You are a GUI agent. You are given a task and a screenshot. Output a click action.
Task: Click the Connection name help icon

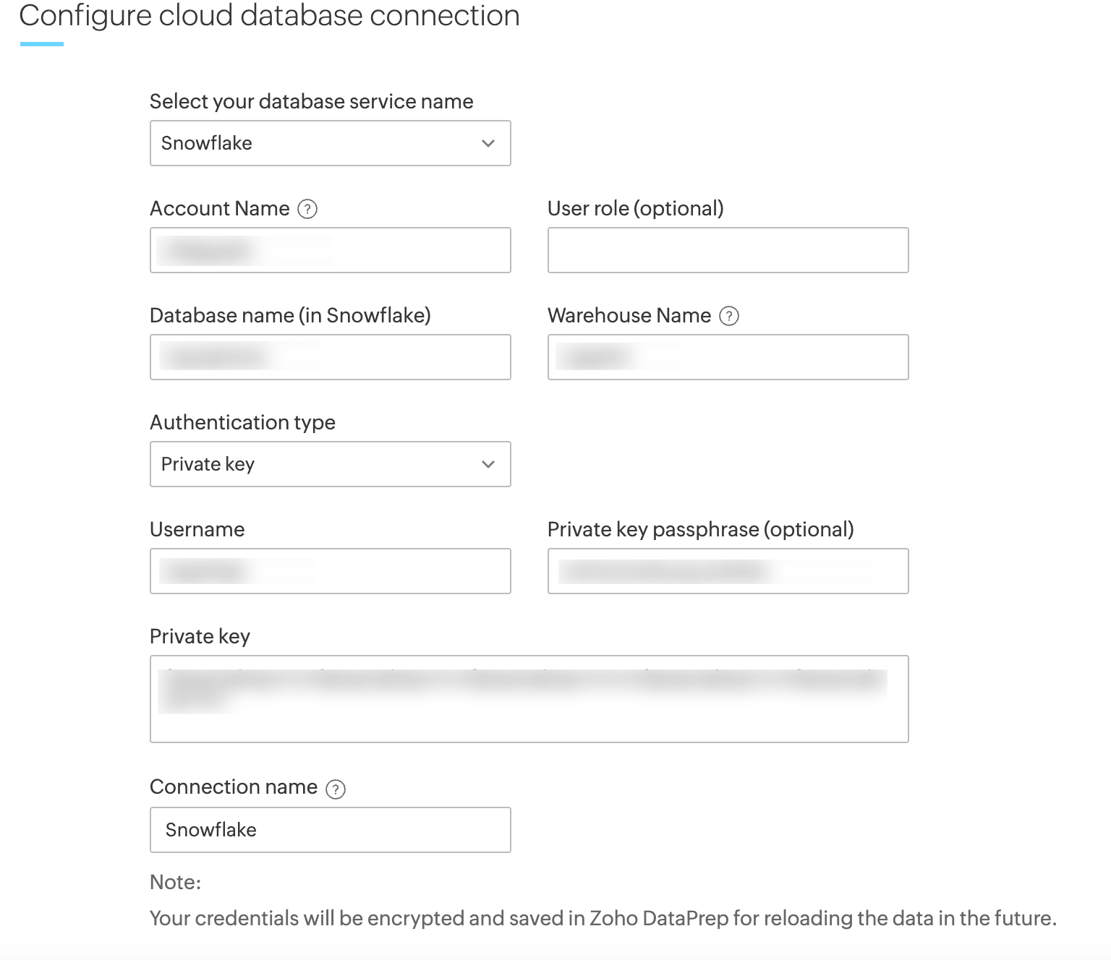coord(335,789)
